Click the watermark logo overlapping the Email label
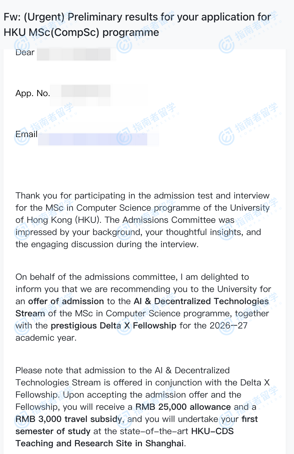Viewport: 294px width, 454px height. click(21, 137)
